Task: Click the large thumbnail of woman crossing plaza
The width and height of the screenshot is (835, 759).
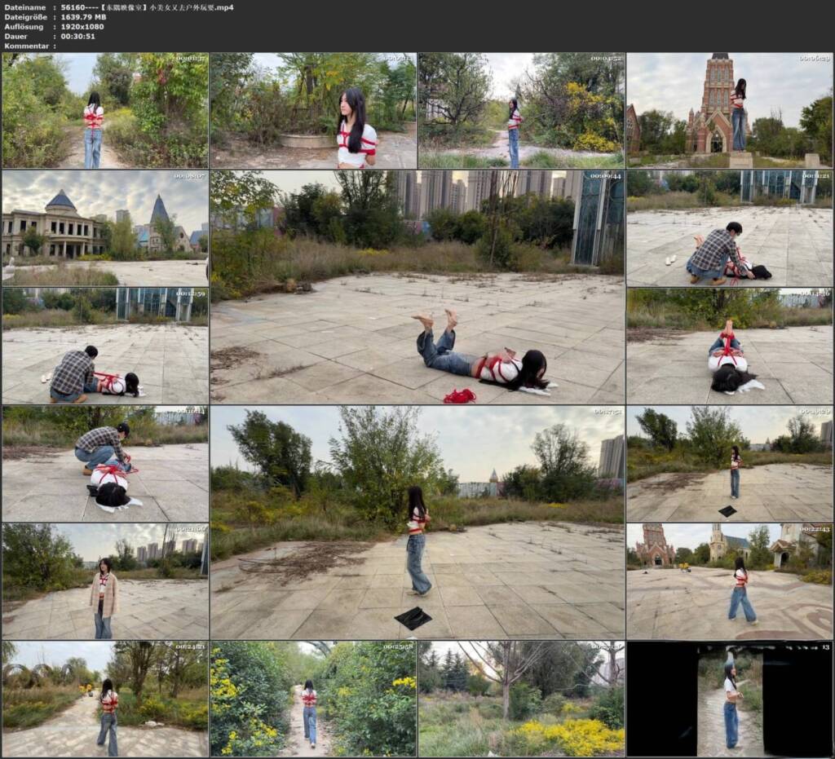Action: pyautogui.click(x=417, y=522)
